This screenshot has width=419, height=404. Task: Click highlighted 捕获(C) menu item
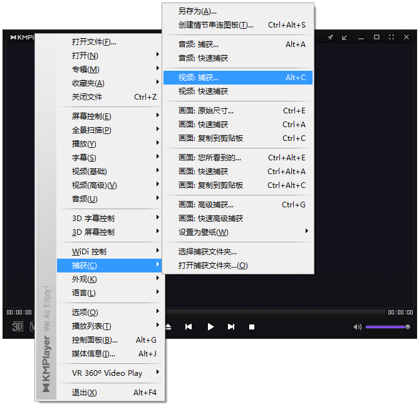pyautogui.click(x=110, y=266)
